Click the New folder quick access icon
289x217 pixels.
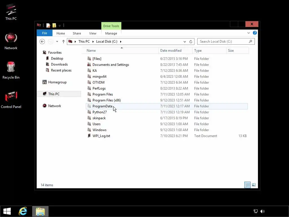coord(54,25)
